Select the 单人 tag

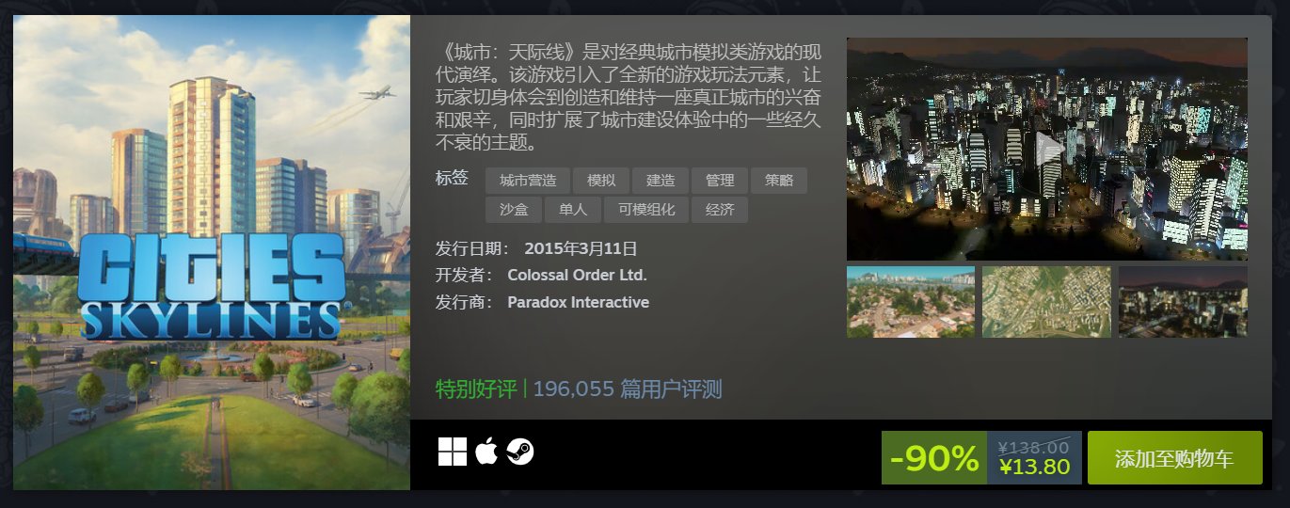(x=572, y=210)
